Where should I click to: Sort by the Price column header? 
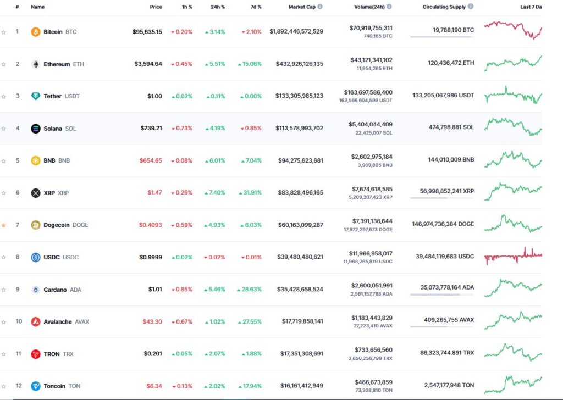156,7
